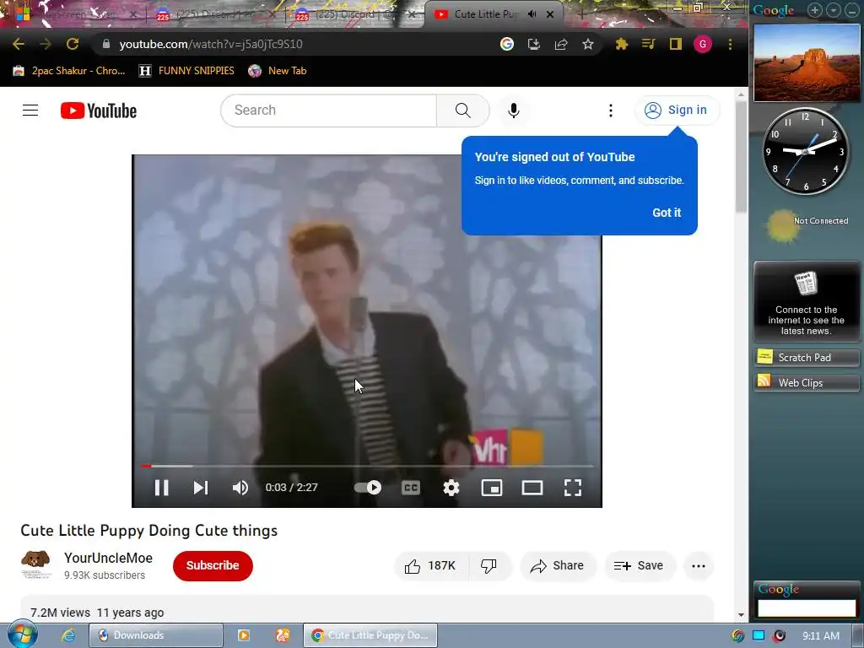
Task: Open the YourUncleMoe puppy avatar
Action: [35, 563]
